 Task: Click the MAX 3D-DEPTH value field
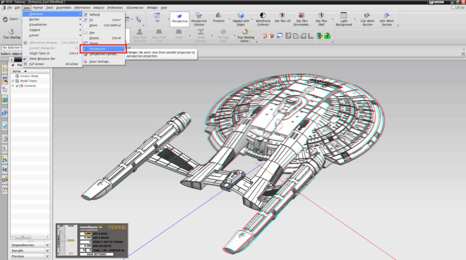tap(85, 246)
